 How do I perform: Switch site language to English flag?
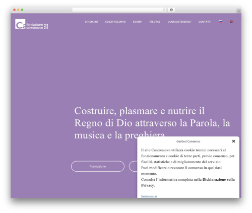point(231,22)
